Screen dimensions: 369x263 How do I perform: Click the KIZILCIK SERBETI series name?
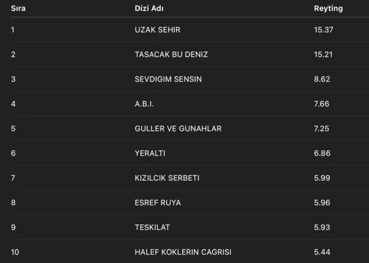point(167,178)
